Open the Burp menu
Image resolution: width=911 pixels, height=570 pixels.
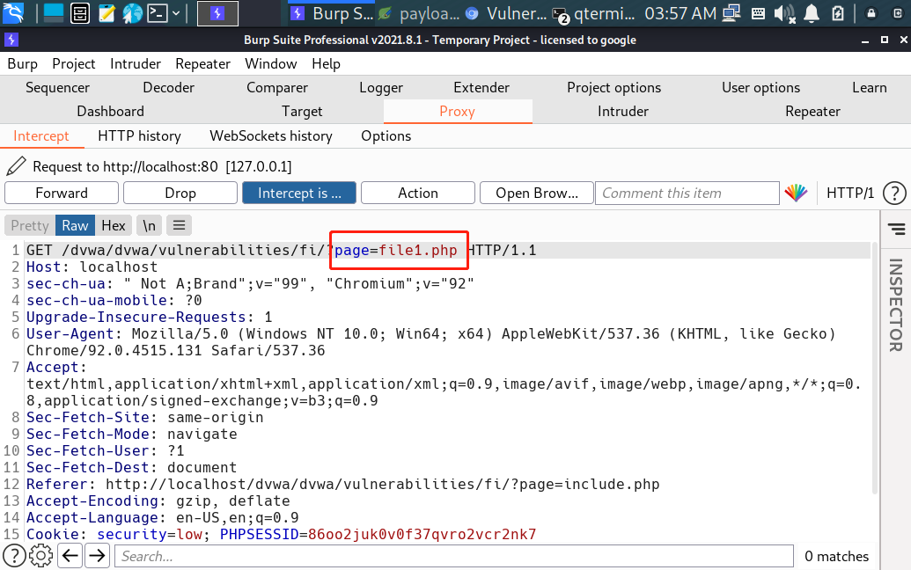tap(23, 64)
